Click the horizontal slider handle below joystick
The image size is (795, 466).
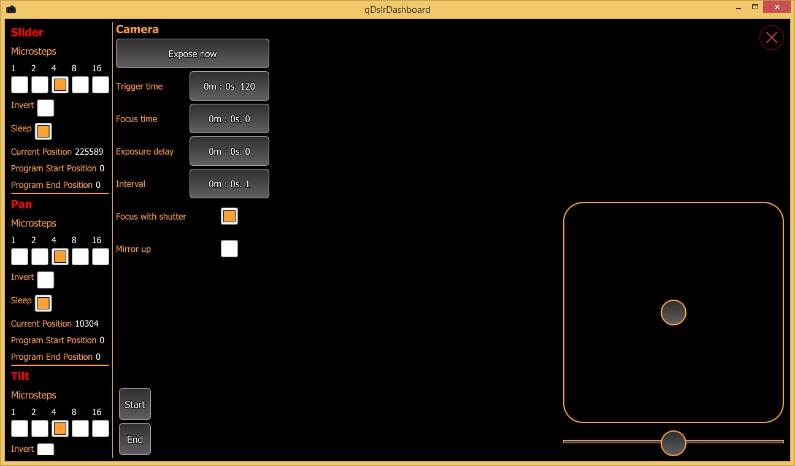pyautogui.click(x=674, y=443)
